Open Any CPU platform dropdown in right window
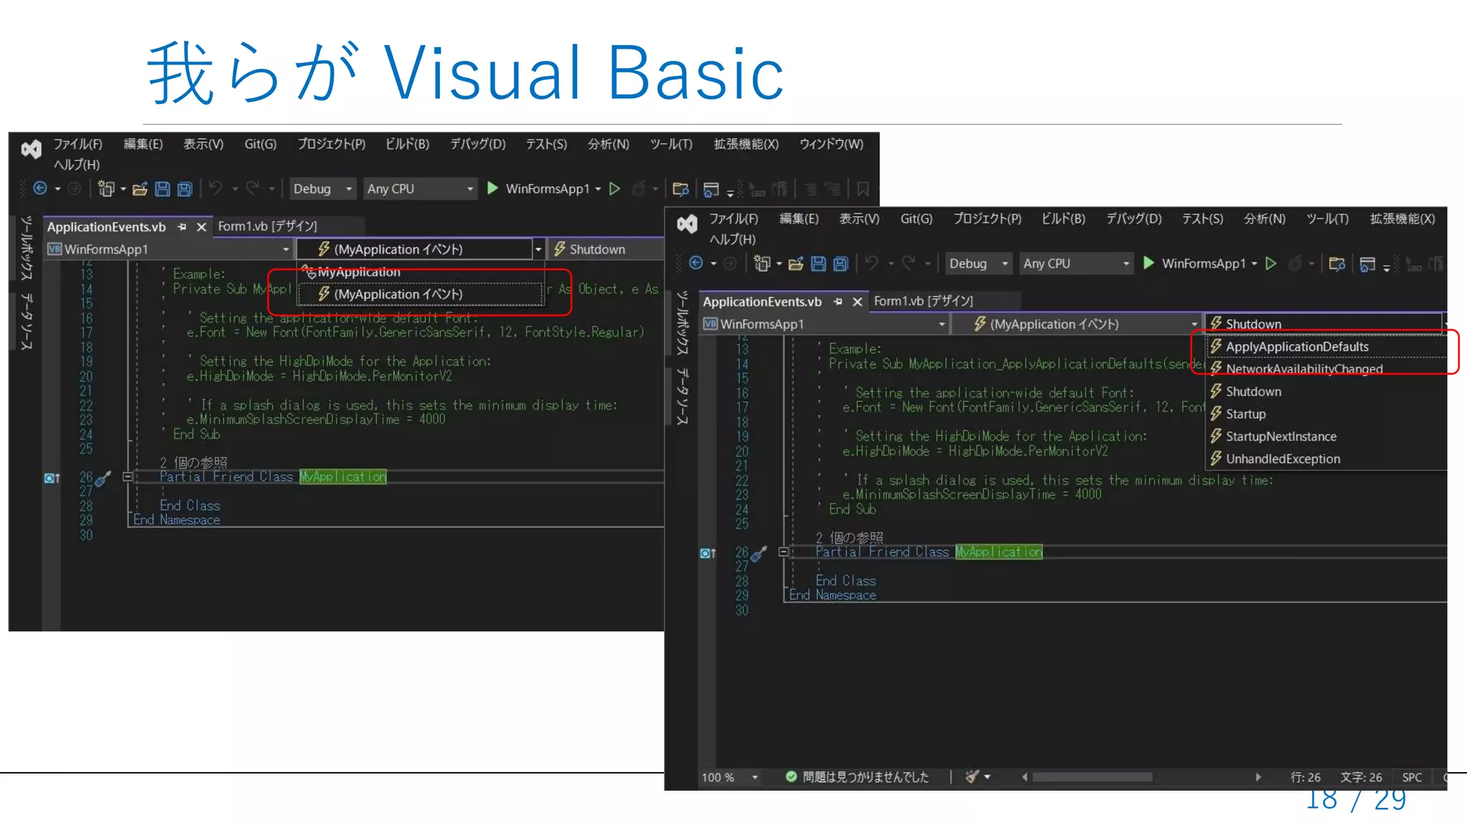This screenshot has height=825, width=1467. pos(1076,264)
